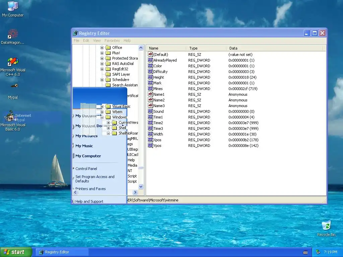Sort values by Type column header
343x257 pixels.
tap(206, 48)
